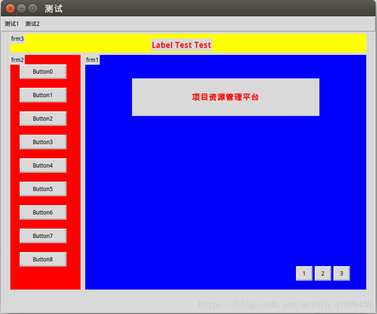The height and width of the screenshot is (314, 377).
Task: Click the frm3 frame title
Action: click(18, 39)
